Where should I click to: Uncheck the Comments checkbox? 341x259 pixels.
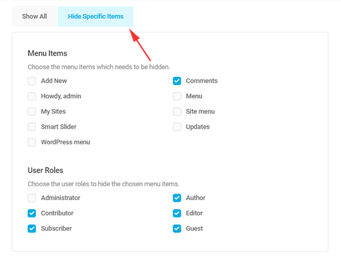177,81
